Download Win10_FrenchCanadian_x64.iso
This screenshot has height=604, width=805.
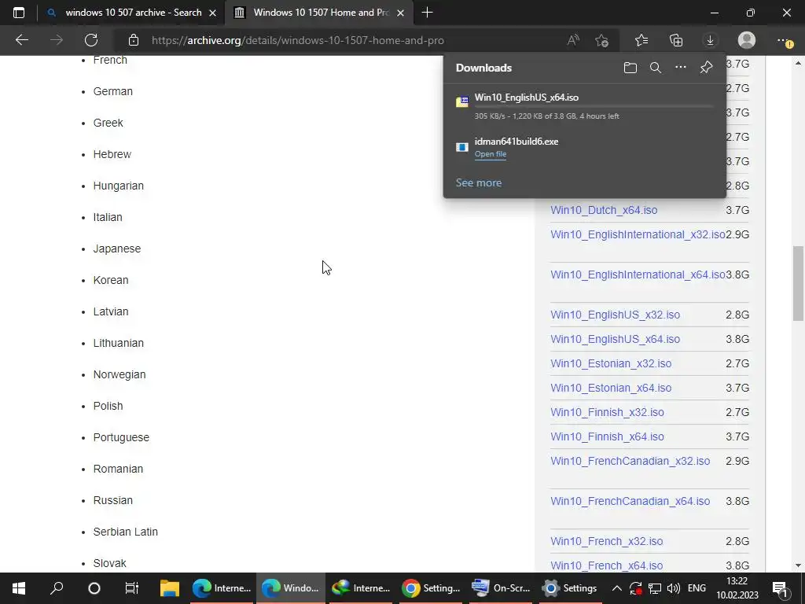click(630, 501)
